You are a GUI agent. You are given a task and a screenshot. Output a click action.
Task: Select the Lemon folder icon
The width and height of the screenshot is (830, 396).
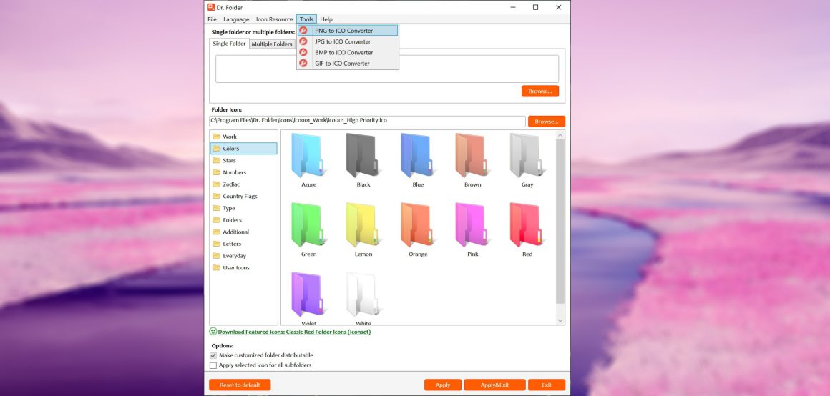click(363, 225)
